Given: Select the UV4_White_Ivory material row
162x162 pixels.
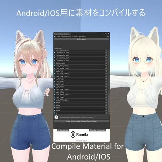Looking at the screenshot, I should click(80, 95).
